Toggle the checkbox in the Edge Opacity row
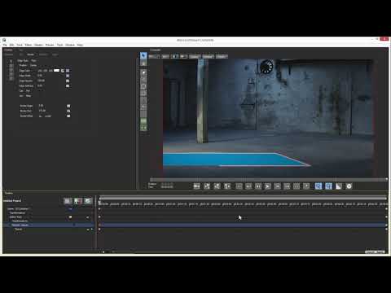391x293 pixels. tap(68, 81)
